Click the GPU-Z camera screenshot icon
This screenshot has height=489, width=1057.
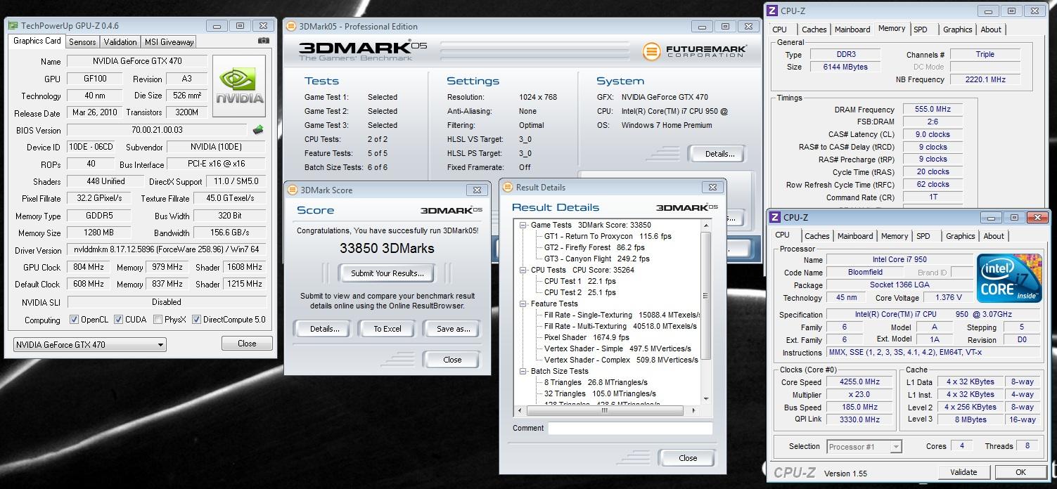(263, 41)
